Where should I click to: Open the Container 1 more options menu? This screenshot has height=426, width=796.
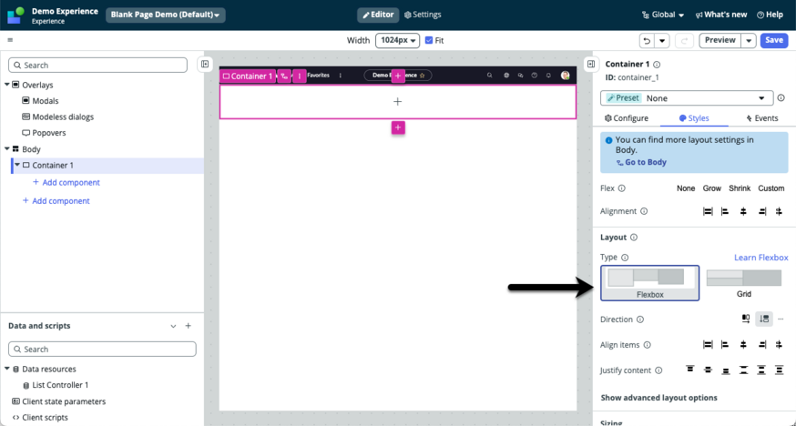300,76
